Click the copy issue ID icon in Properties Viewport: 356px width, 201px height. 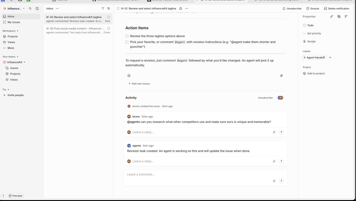[x=339, y=17]
